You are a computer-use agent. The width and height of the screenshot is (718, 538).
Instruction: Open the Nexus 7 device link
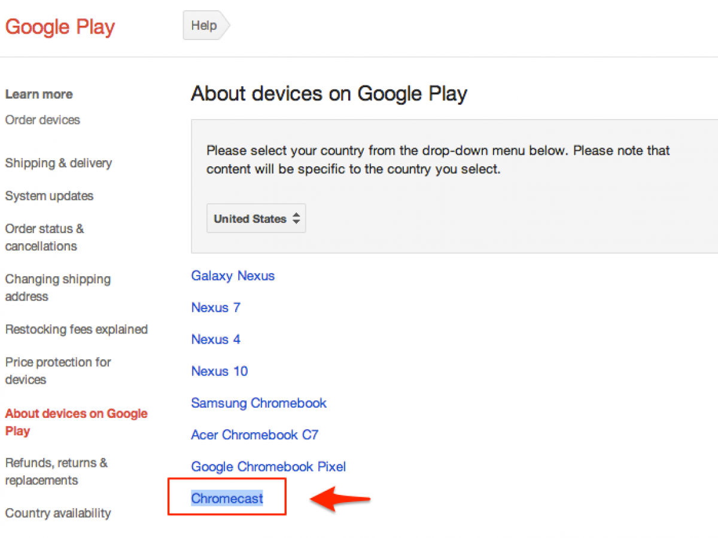[x=215, y=307]
